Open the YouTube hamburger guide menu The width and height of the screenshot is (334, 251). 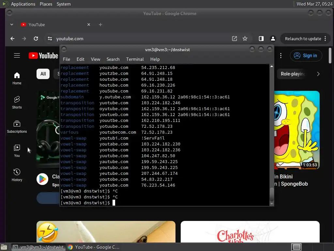pyautogui.click(x=17, y=56)
